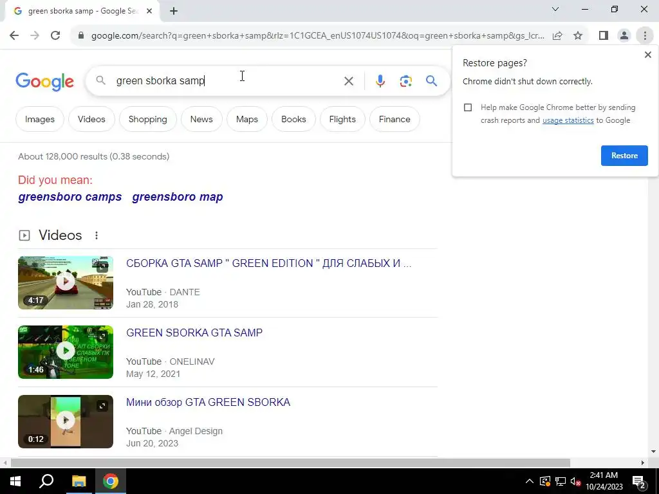Open the Chrome side panel icon
The width and height of the screenshot is (659, 494).
tap(604, 36)
